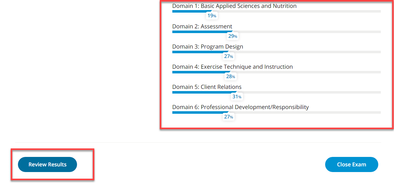Click the Review Results button
This screenshot has height=190, width=394.
[x=47, y=164]
